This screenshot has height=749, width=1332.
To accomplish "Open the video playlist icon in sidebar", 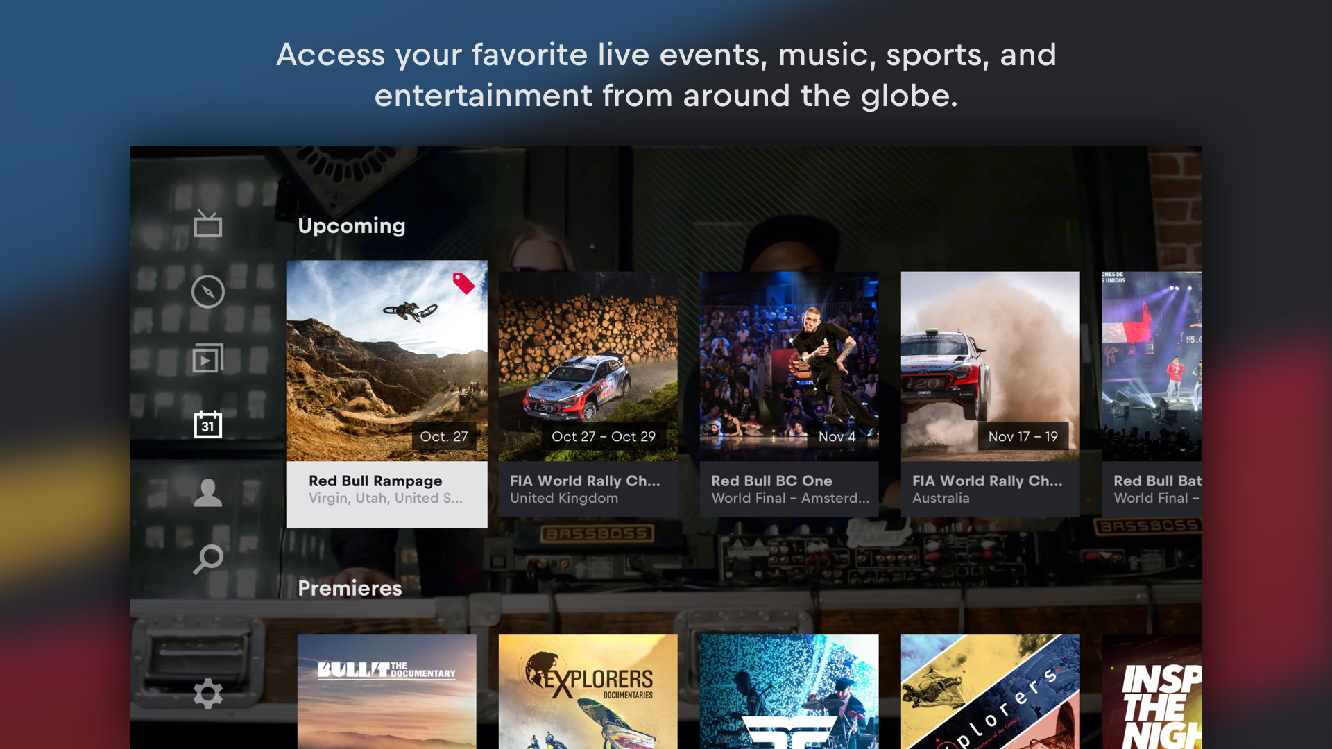I will (207, 359).
